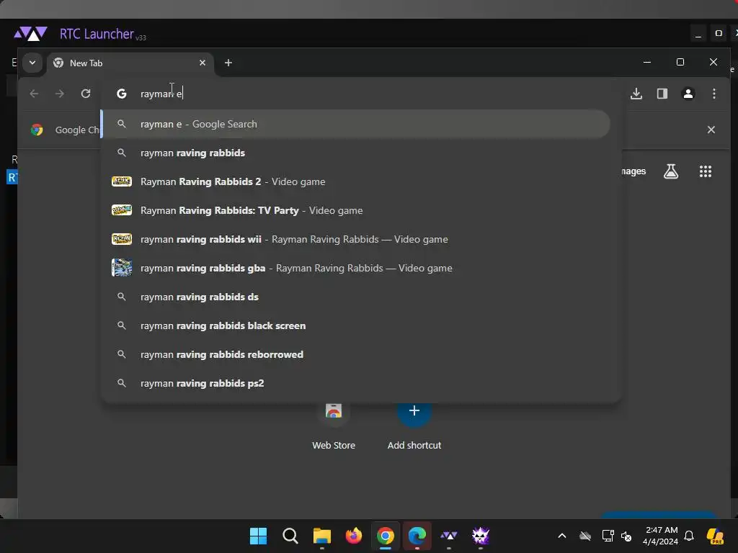Image resolution: width=738 pixels, height=553 pixels.
Task: Select 'rayman raving rabbids gba' suggestion
Action: (356, 268)
